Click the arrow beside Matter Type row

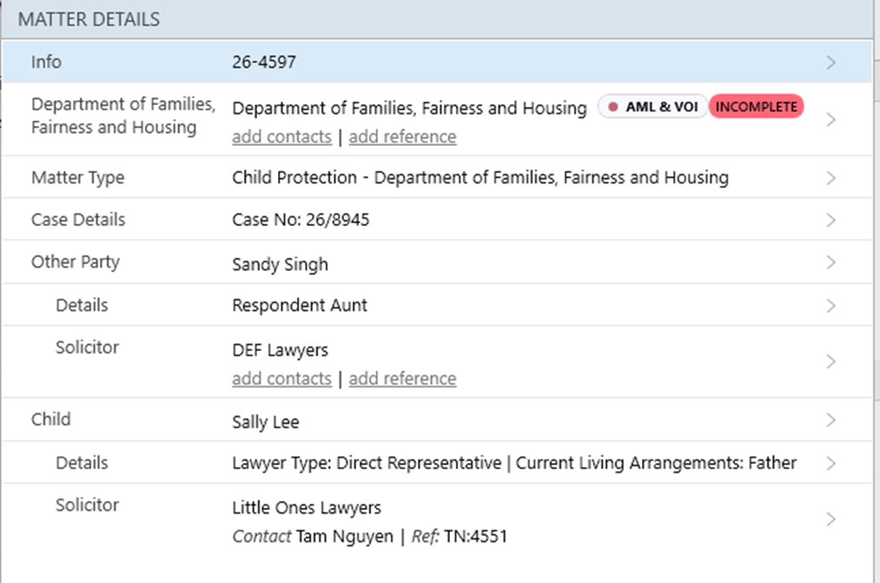tap(831, 178)
